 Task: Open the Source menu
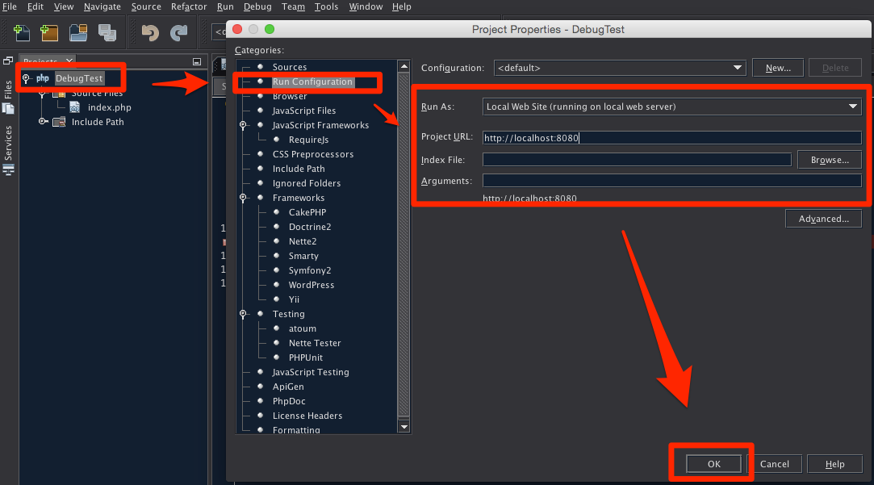pos(146,6)
